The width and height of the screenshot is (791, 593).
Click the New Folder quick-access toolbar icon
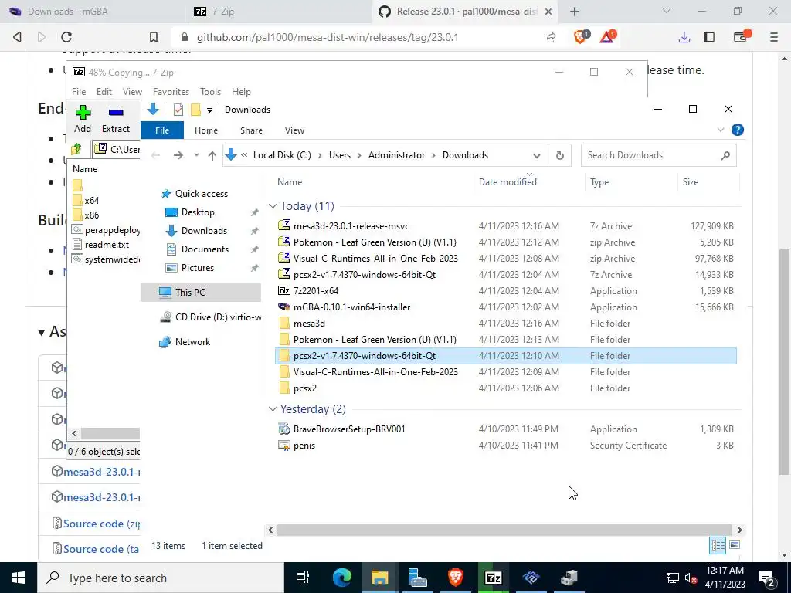coord(195,110)
